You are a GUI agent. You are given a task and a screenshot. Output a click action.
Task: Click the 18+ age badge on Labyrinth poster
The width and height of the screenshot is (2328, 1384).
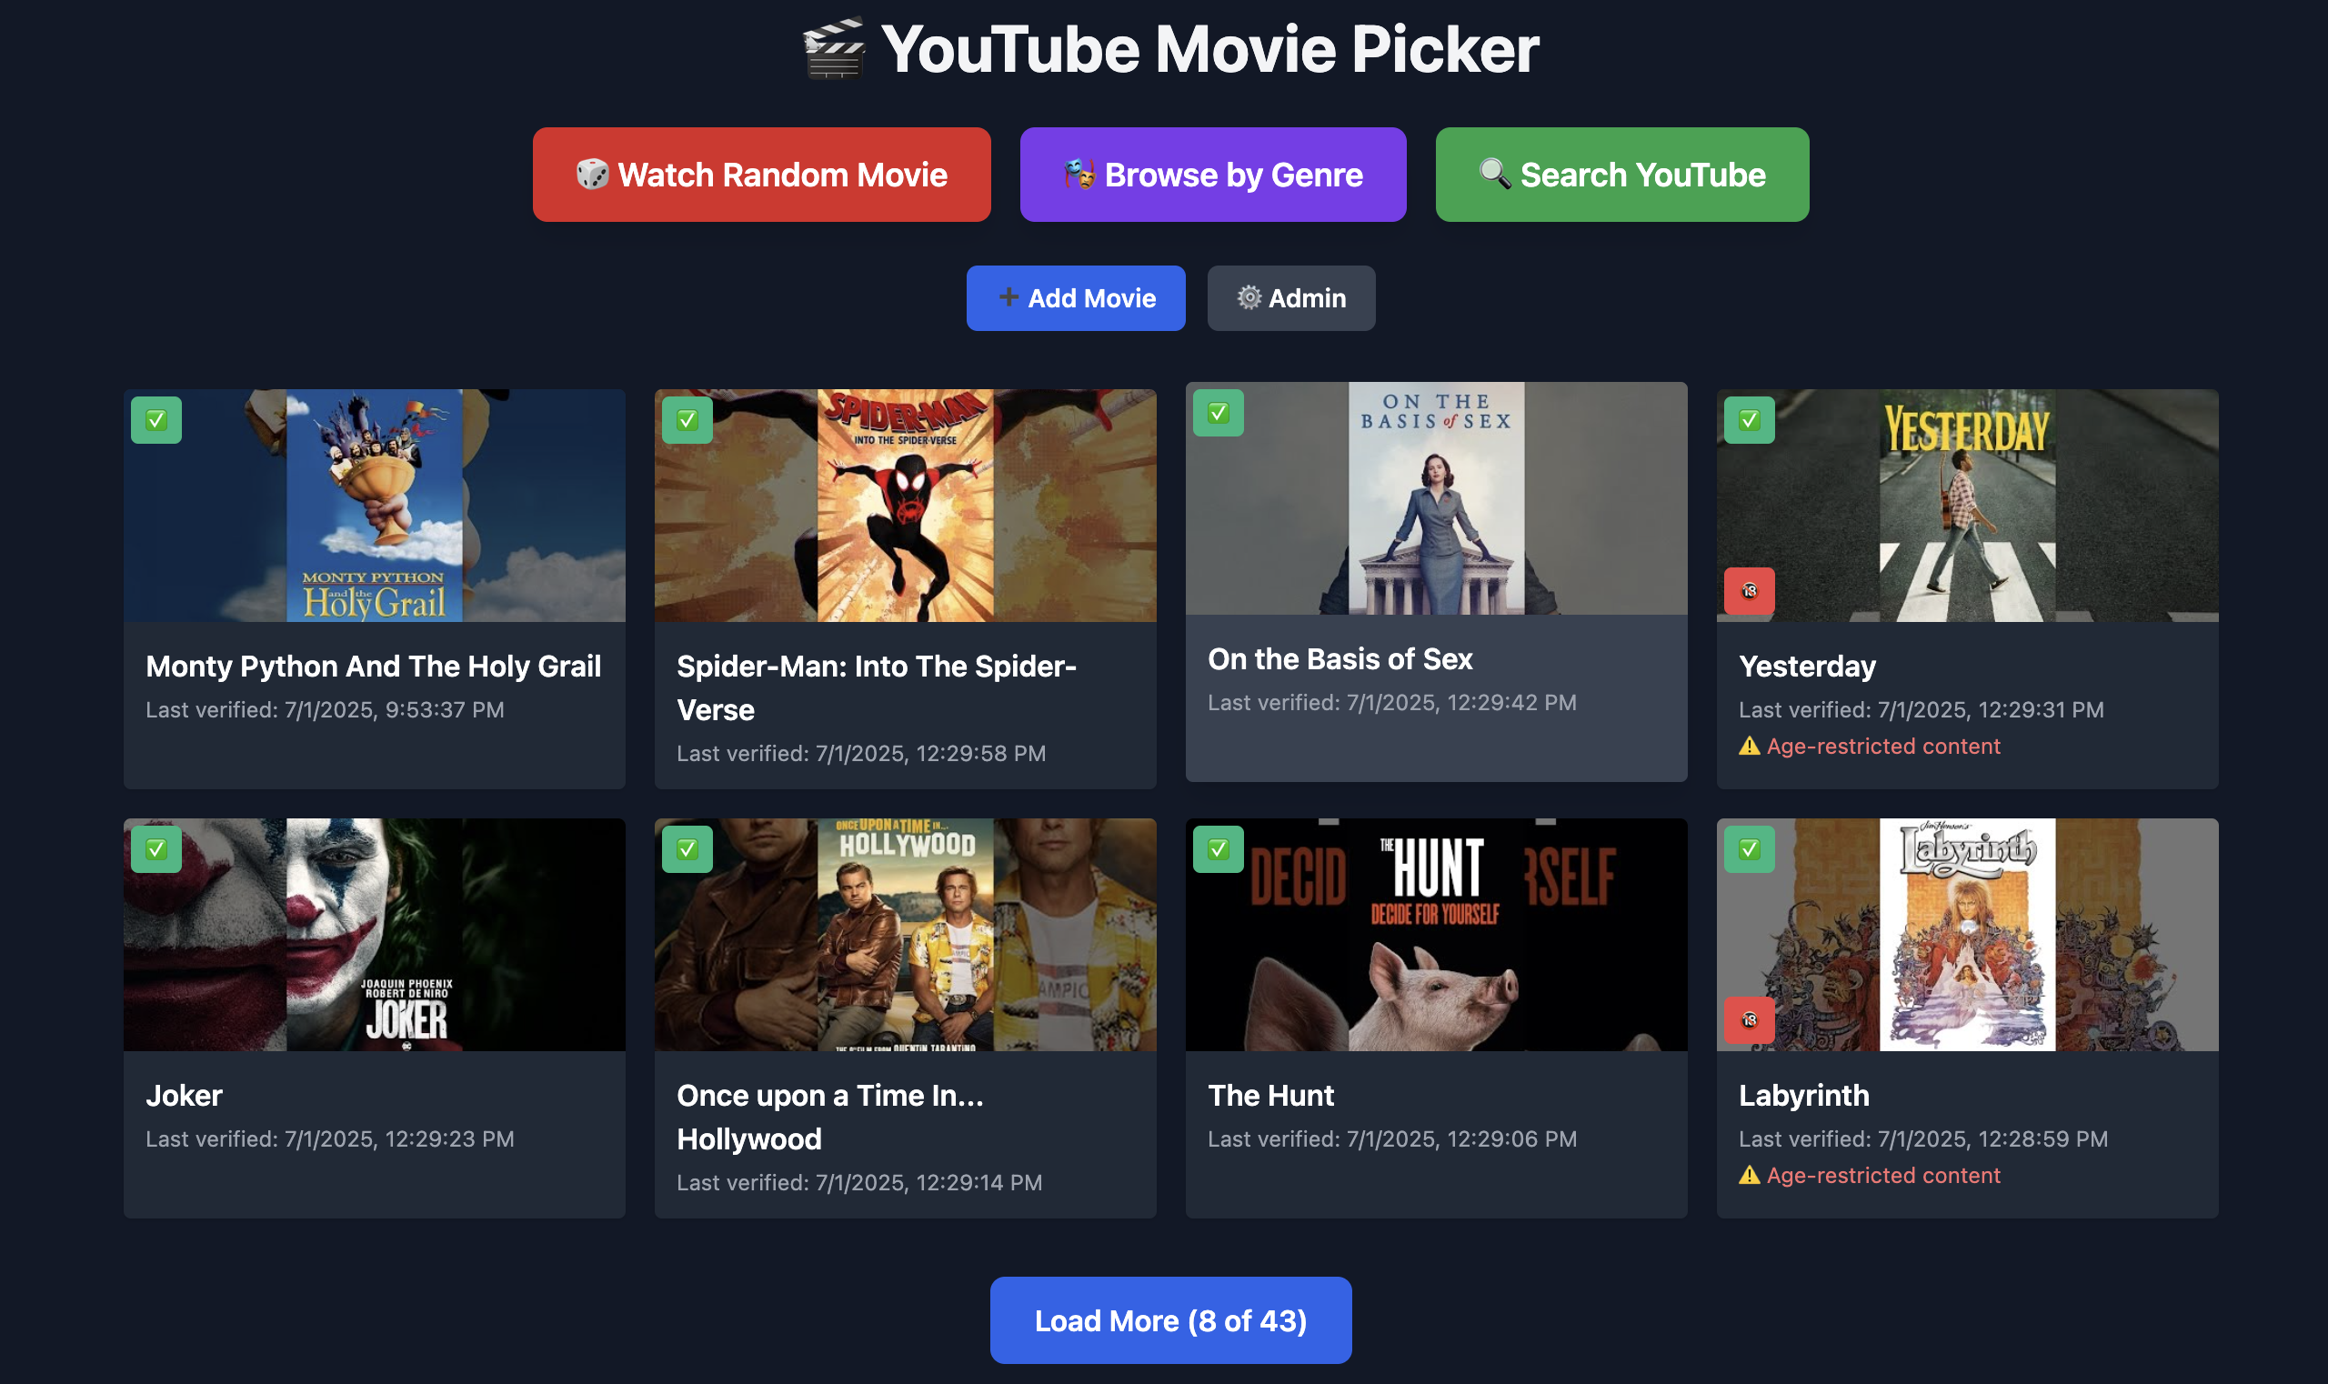click(1750, 1019)
